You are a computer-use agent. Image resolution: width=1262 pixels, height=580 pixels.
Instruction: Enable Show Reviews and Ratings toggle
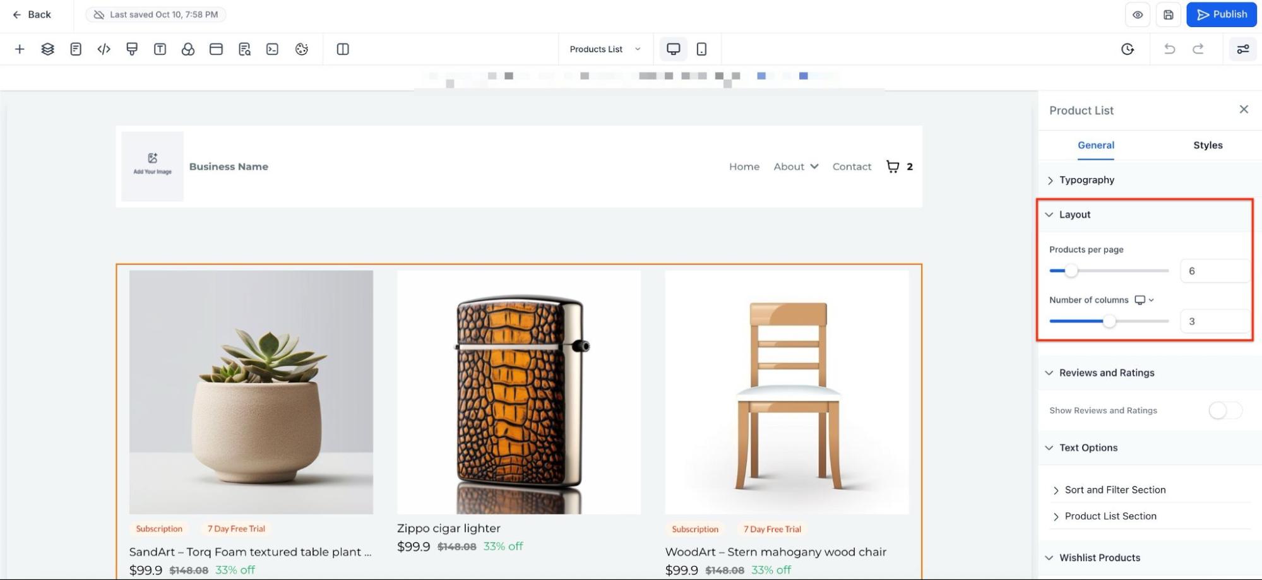tap(1225, 410)
